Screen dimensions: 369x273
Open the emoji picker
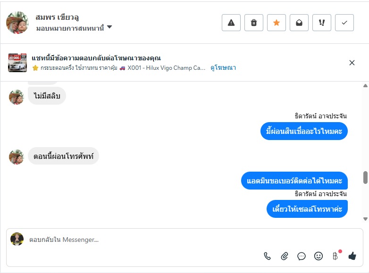(x=319, y=256)
